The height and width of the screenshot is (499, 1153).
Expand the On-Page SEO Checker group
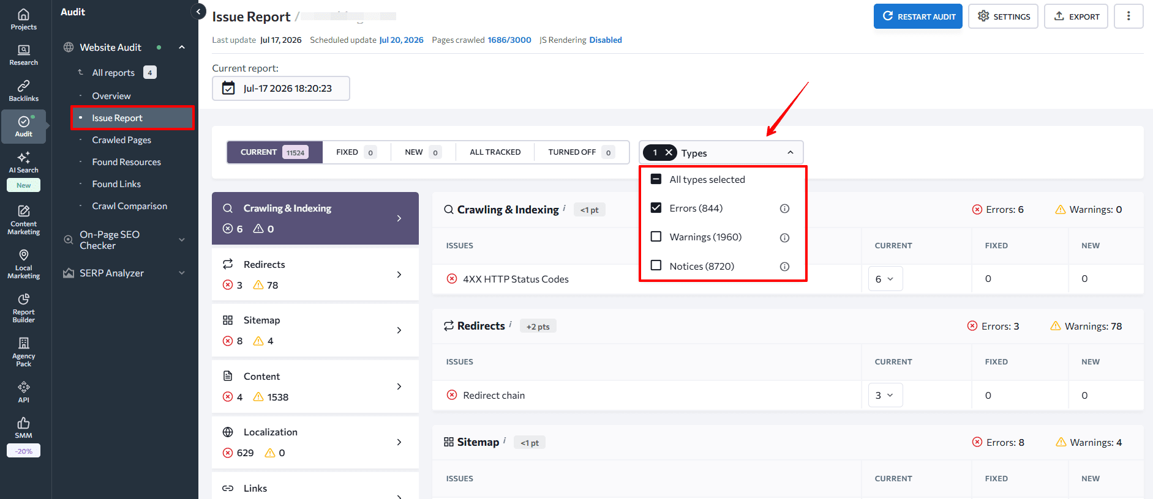tap(182, 240)
